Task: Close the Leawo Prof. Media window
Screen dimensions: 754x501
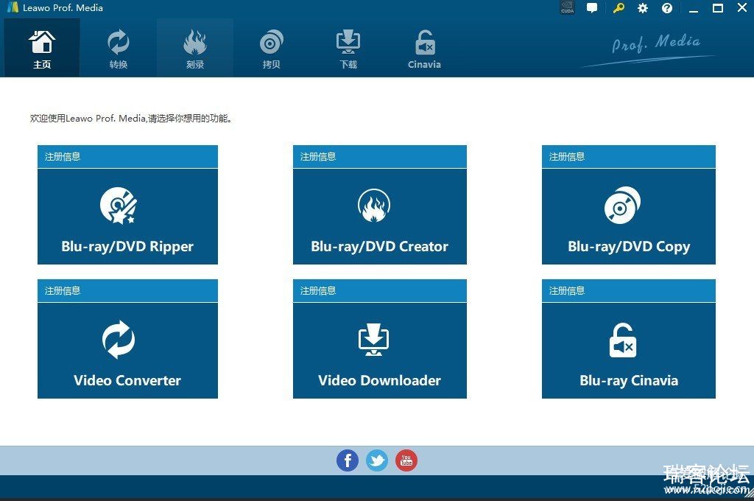Action: tap(742, 7)
